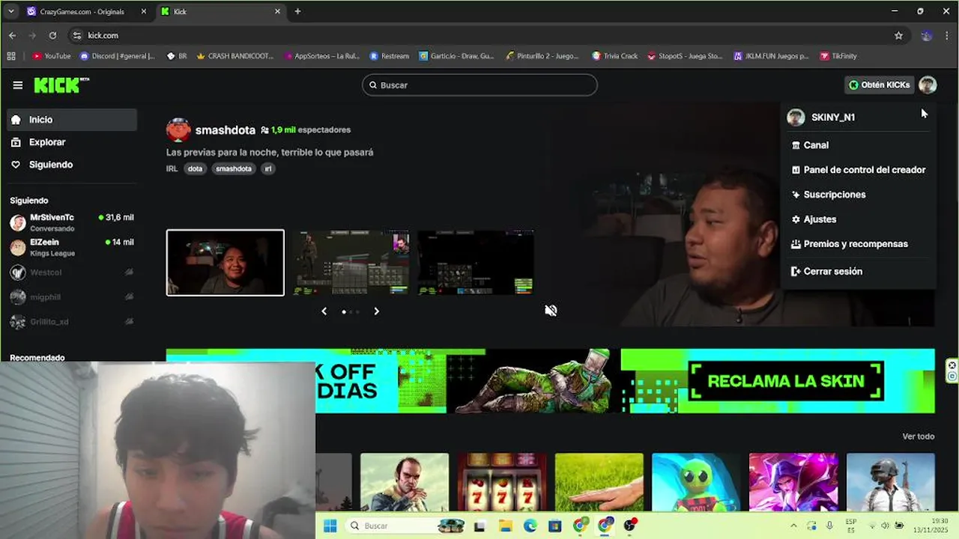
Task: Open the Windows Start menu
Action: tap(330, 526)
